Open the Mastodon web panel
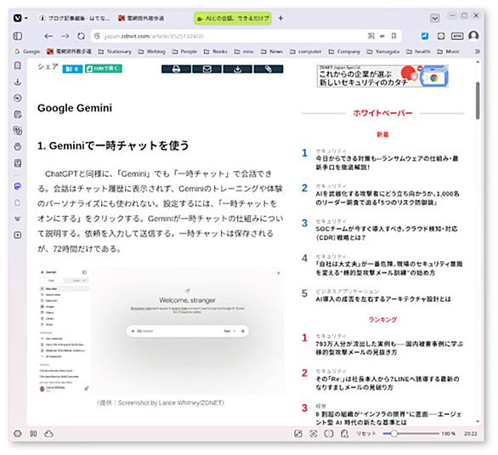The image size is (498, 455). (x=18, y=186)
